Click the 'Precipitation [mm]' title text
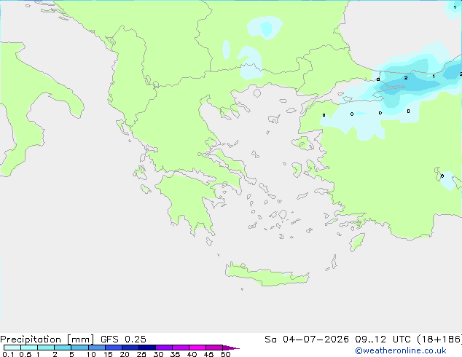This screenshot has width=462, height=357. pos(47,340)
